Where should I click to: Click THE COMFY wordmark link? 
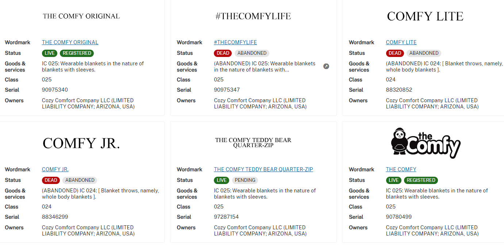click(401, 169)
